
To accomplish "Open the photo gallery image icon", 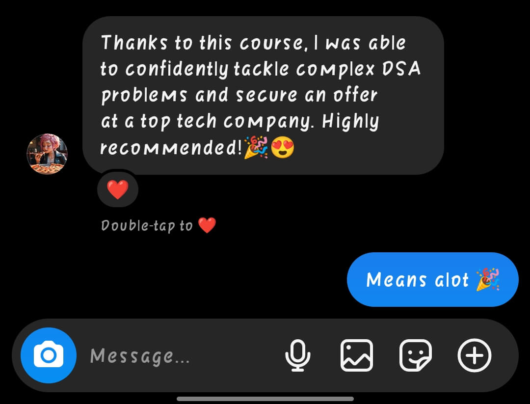I will click(357, 355).
